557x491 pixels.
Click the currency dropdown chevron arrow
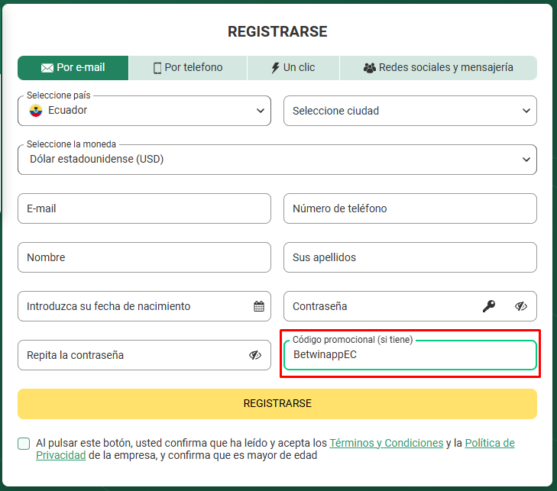click(x=526, y=160)
